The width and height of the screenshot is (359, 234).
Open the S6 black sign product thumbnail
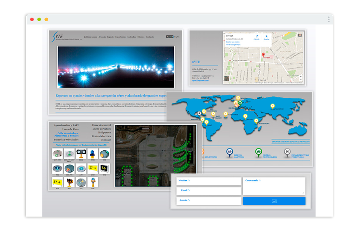104,168
